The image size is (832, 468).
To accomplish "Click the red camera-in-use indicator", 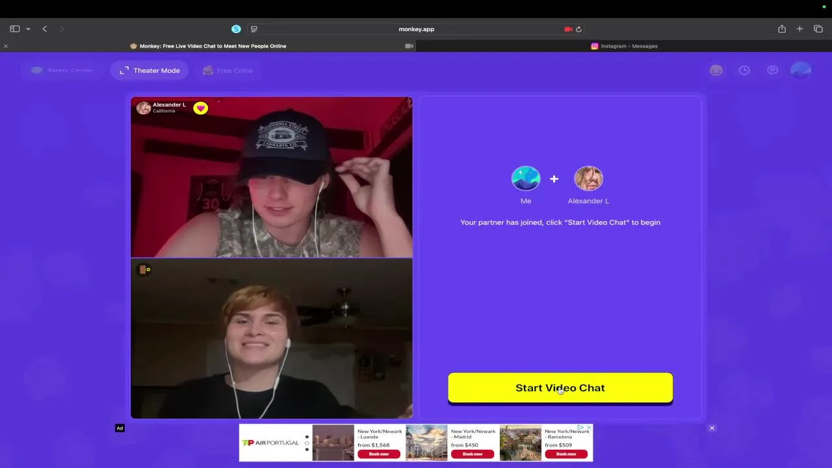I will pyautogui.click(x=568, y=29).
